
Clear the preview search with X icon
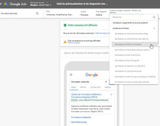pyautogui.click(x=106, y=82)
